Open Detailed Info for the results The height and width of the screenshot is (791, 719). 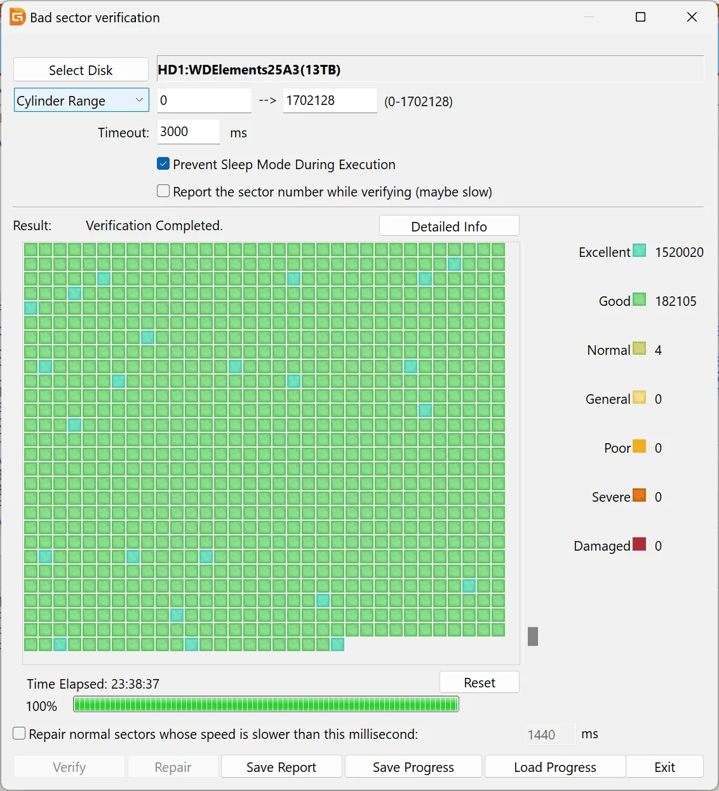click(x=448, y=226)
